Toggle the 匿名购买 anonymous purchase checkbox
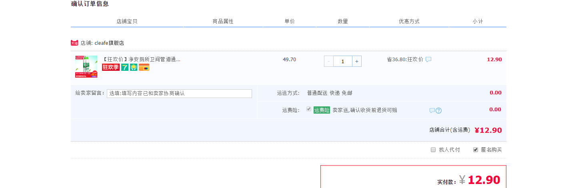Image resolution: width=582 pixels, height=188 pixels. tap(476, 150)
